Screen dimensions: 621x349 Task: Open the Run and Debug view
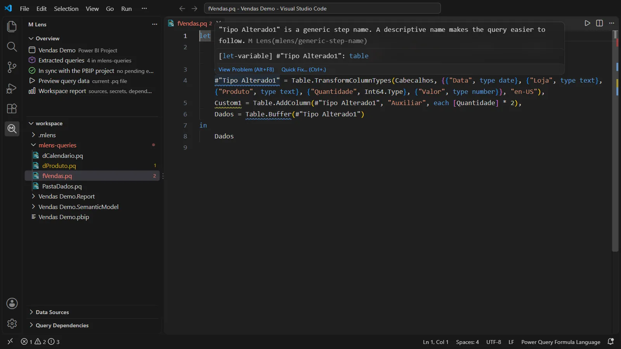click(12, 88)
